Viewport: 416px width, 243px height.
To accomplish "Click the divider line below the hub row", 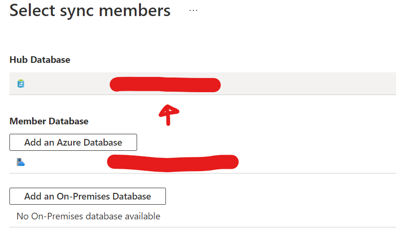I will pos(203,95).
